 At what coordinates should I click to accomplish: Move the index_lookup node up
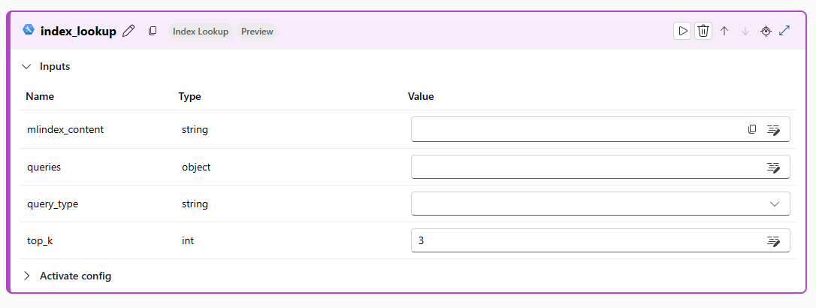tap(724, 31)
